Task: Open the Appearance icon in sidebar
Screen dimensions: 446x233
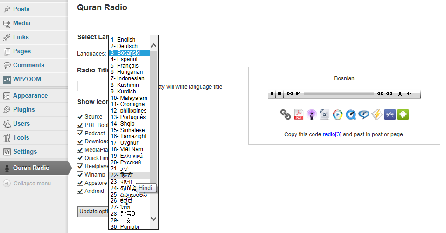Action: click(7, 96)
